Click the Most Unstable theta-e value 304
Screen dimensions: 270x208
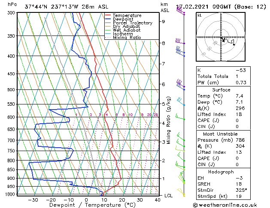coord(240,146)
